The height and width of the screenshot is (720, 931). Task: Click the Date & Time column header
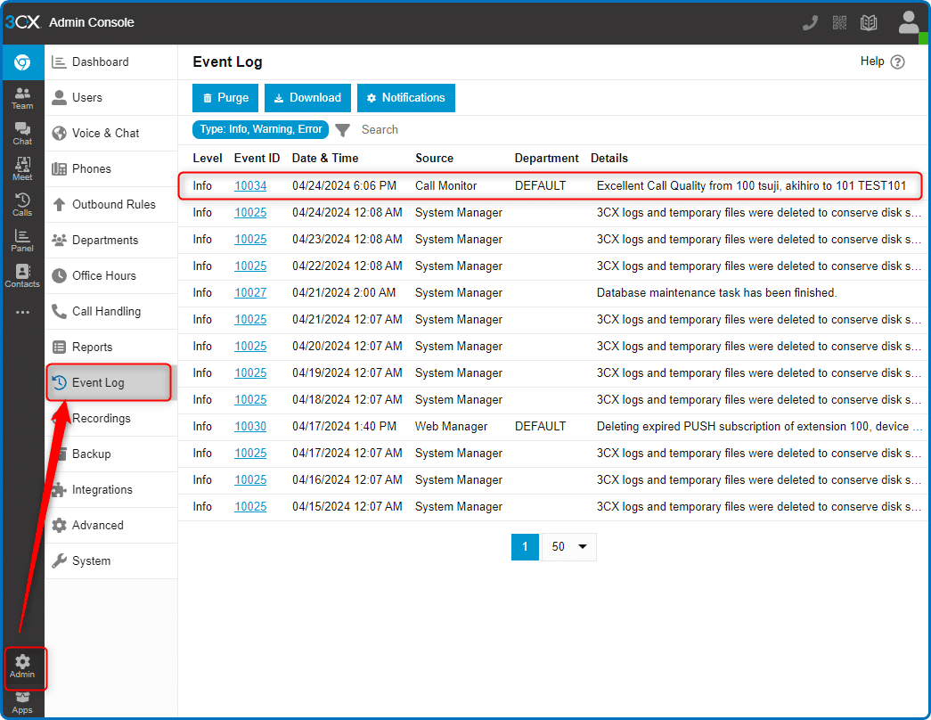pos(325,158)
